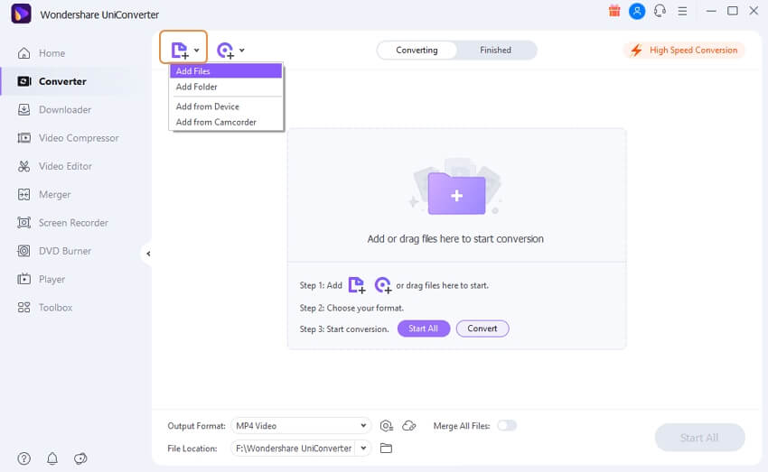Screen dimensions: 768x472
Task: Open the help question mark icon
Action: (24, 458)
